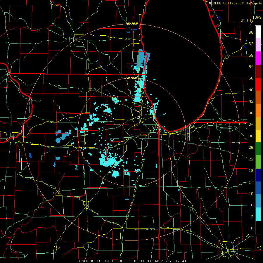Select the mustard gold legend swatch

pyautogui.click(x=258, y=124)
